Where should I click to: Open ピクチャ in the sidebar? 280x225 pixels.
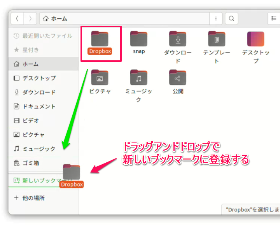(44, 135)
